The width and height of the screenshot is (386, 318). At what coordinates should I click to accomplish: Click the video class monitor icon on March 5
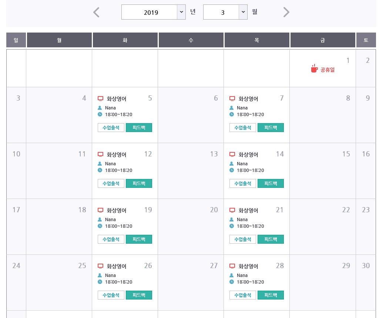point(100,99)
